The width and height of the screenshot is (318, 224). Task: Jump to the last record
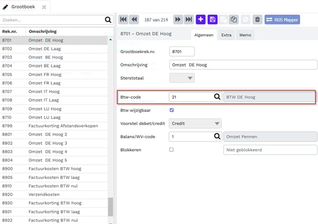(x=188, y=19)
